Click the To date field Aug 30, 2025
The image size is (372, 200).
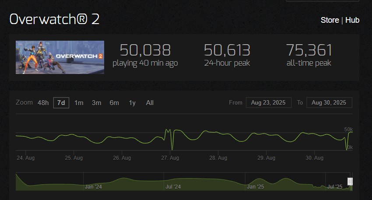point(329,102)
